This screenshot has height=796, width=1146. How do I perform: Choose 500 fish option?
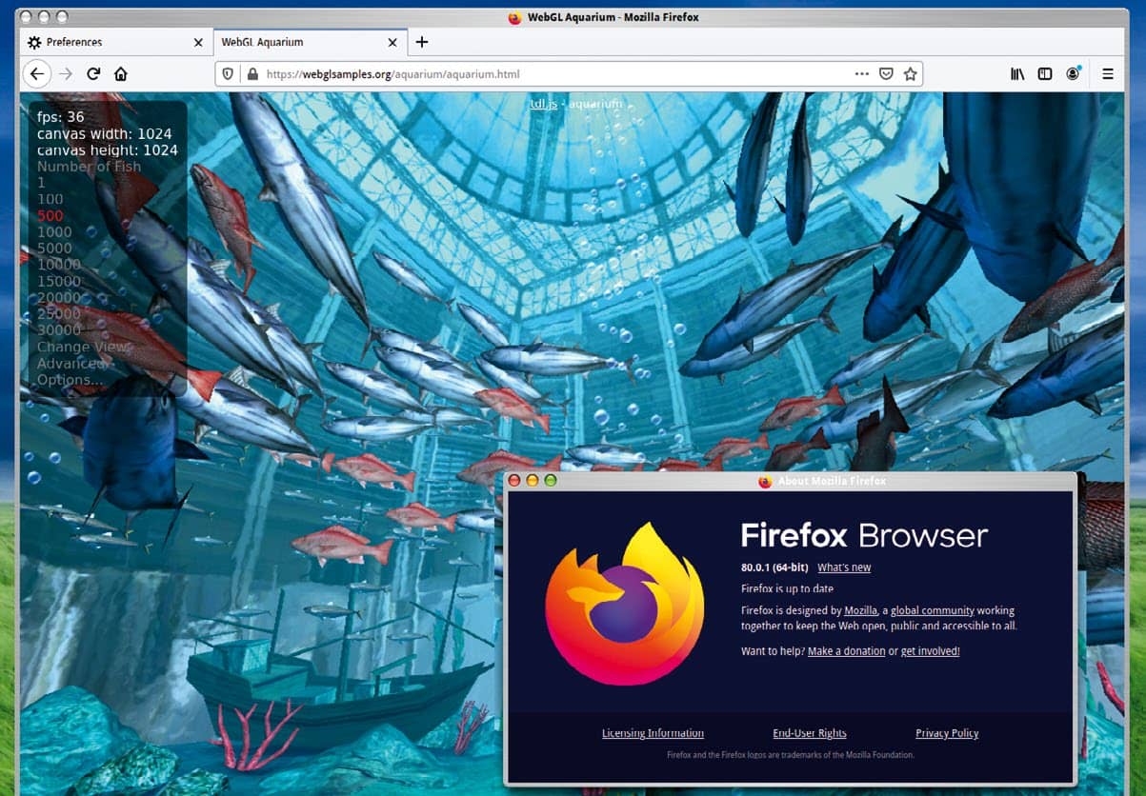pos(50,215)
